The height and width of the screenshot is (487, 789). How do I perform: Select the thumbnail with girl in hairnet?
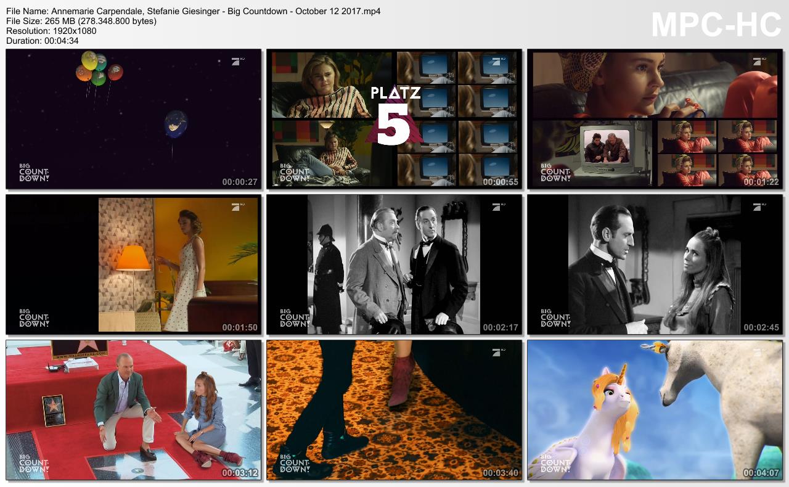tap(655, 119)
